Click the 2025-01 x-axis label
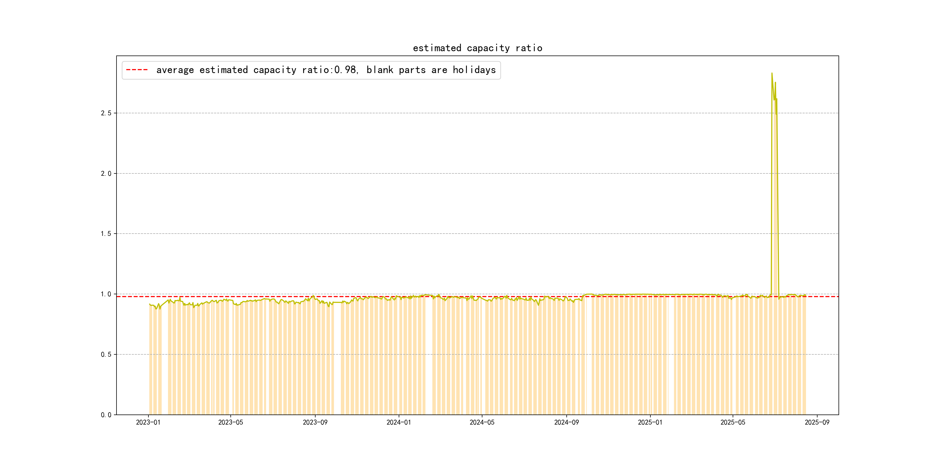 (x=650, y=422)
